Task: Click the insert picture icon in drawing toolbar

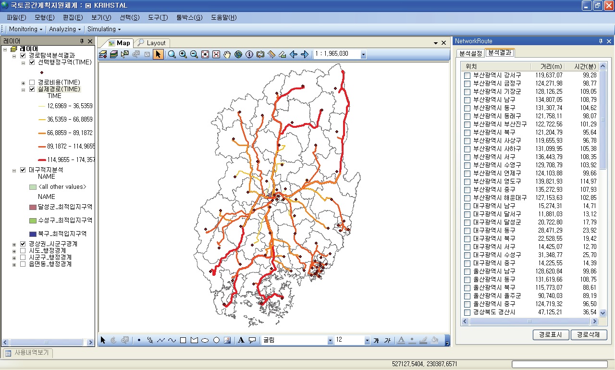Action: click(227, 340)
